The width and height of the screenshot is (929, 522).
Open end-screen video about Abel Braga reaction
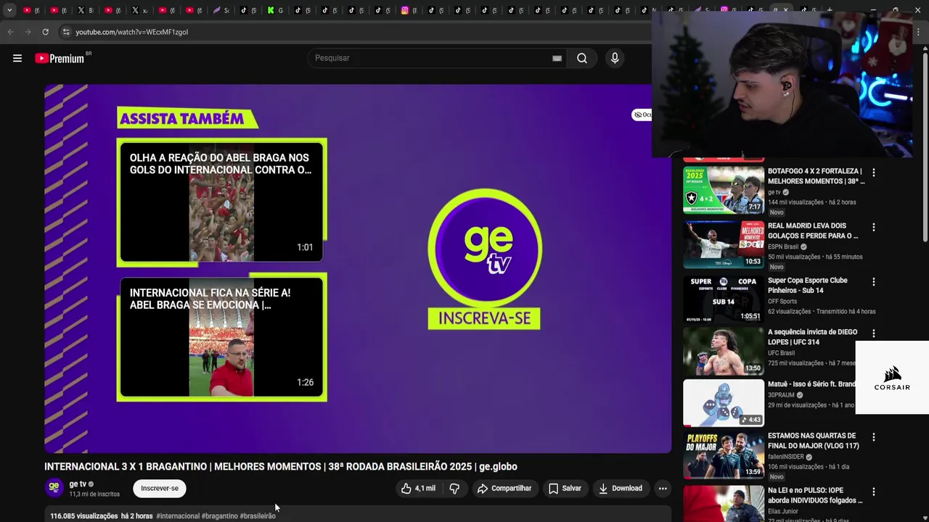coord(221,202)
